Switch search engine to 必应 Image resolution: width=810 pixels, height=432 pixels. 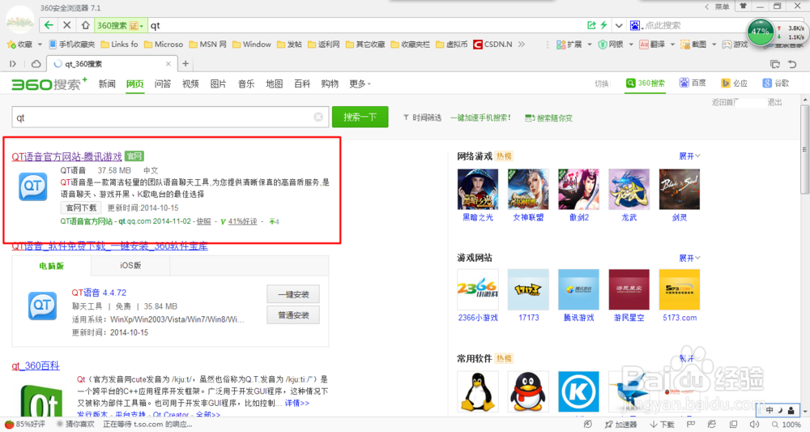[x=735, y=83]
